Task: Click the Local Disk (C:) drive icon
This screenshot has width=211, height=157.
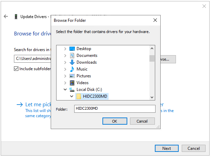Action: click(x=72, y=90)
